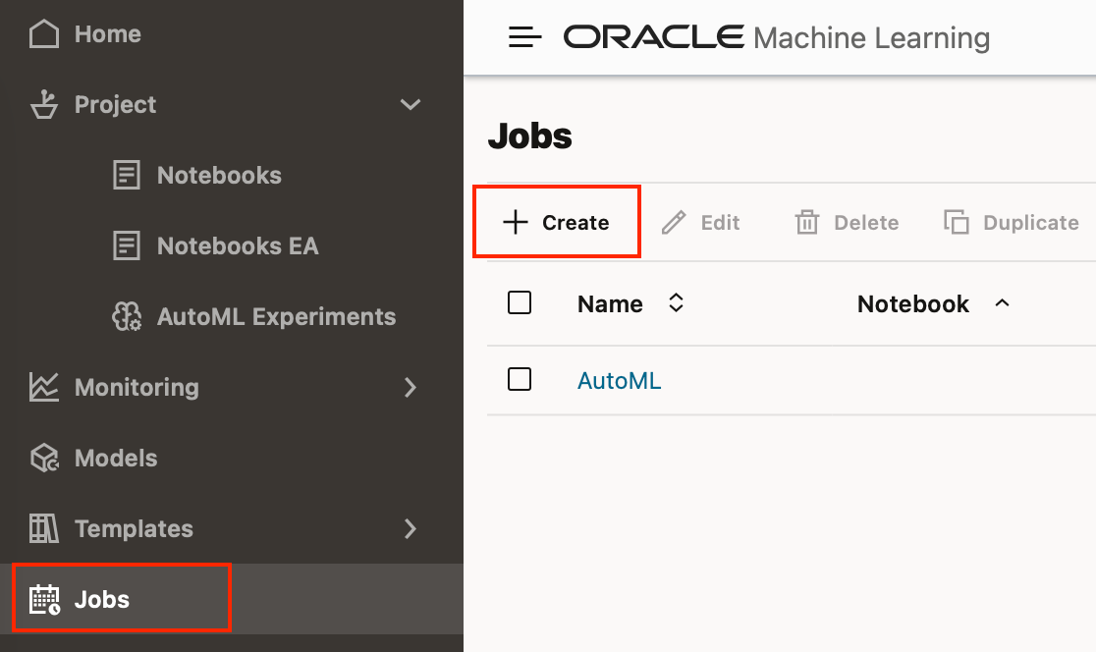Click the Home house icon
This screenshot has width=1096, height=652.
point(44,33)
